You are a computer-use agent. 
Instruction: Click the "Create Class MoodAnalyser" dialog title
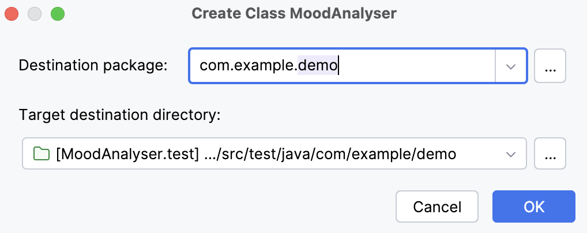(293, 13)
